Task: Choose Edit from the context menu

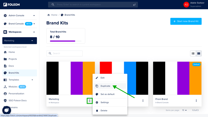Action: pyautogui.click(x=110, y=78)
